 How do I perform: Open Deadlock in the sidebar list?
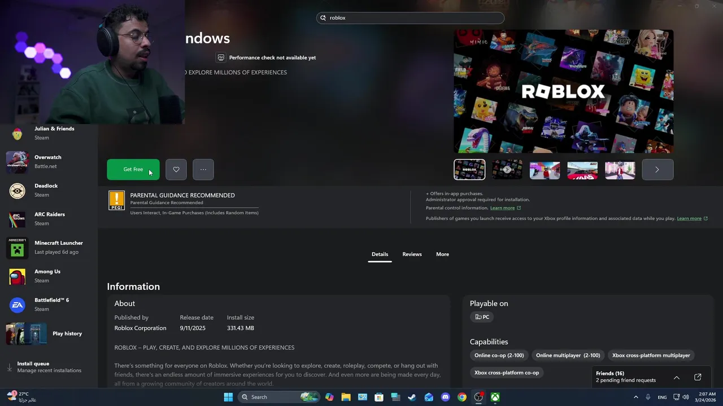click(49, 191)
